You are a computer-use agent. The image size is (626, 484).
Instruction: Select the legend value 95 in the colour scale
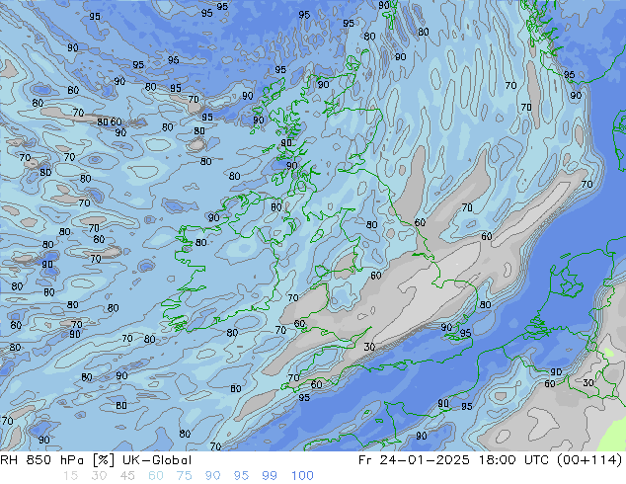point(241,476)
